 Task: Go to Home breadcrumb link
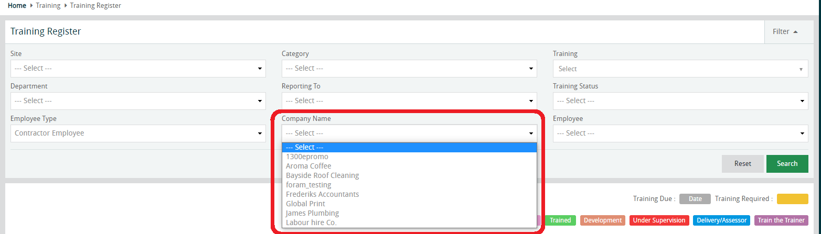[x=17, y=6]
